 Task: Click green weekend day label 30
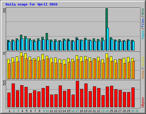[x=133, y=111]
